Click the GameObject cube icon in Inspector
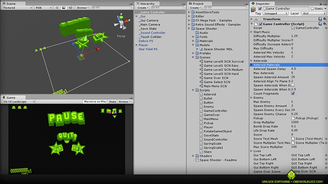 (x=253, y=9)
